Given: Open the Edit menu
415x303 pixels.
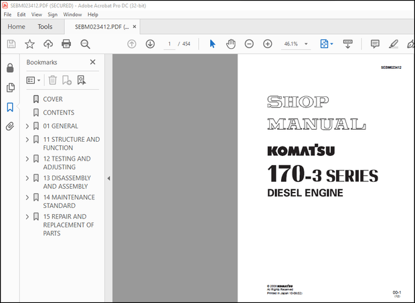Looking at the screenshot, I should tap(21, 15).
